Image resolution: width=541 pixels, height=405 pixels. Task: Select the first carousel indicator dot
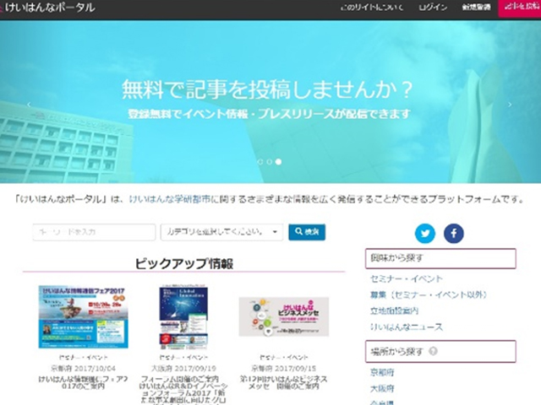tap(260, 161)
